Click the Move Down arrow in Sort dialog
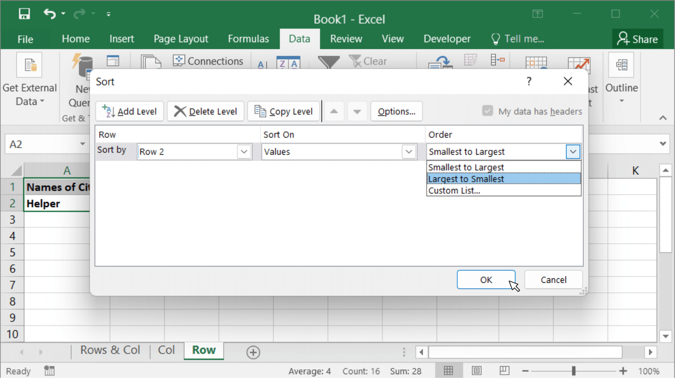 [357, 111]
